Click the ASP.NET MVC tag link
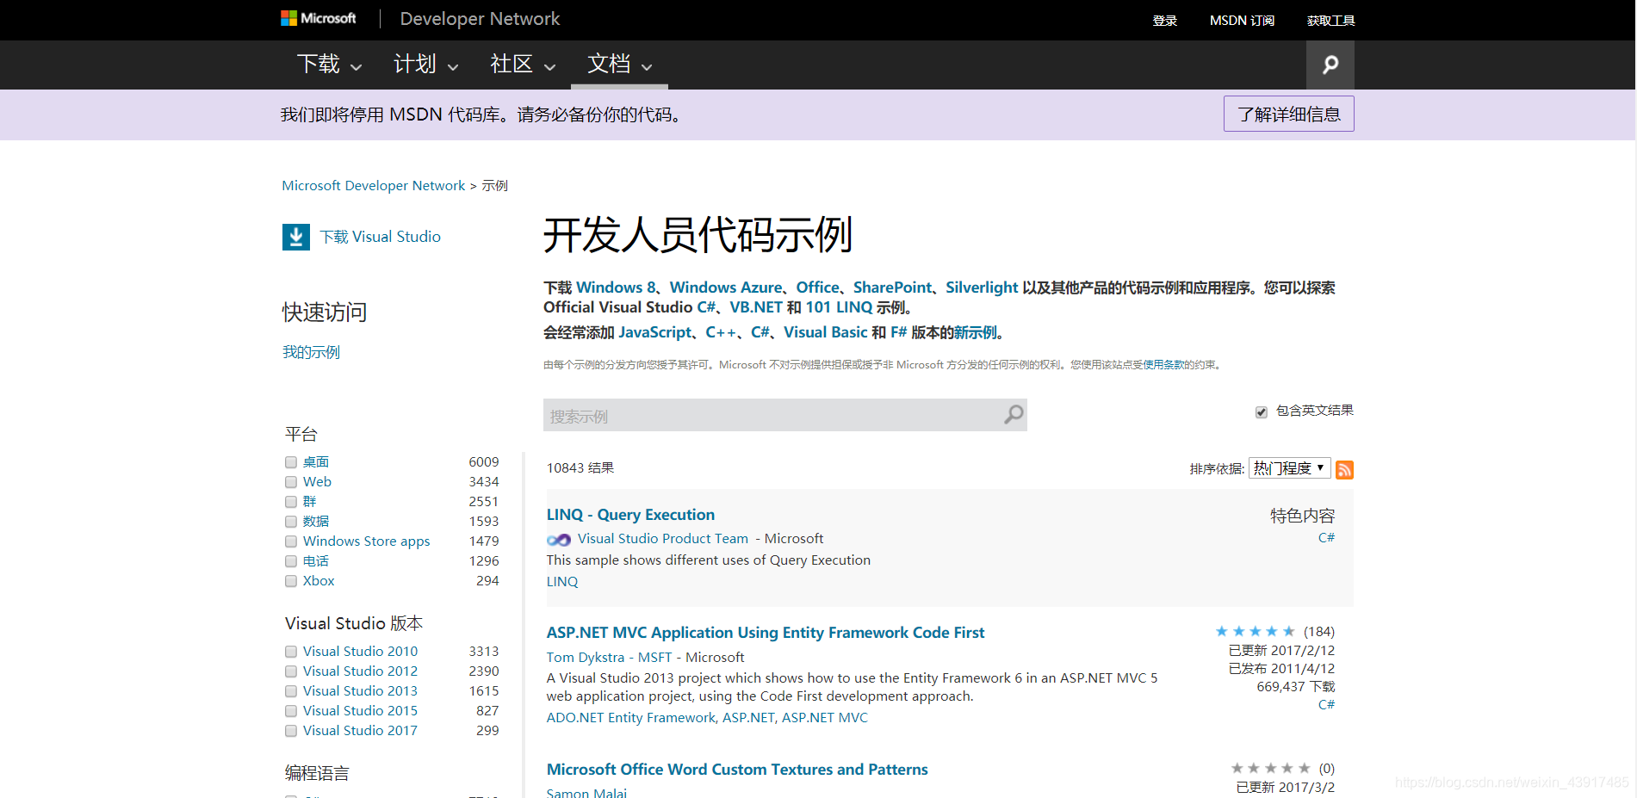The image size is (1637, 798). (824, 718)
